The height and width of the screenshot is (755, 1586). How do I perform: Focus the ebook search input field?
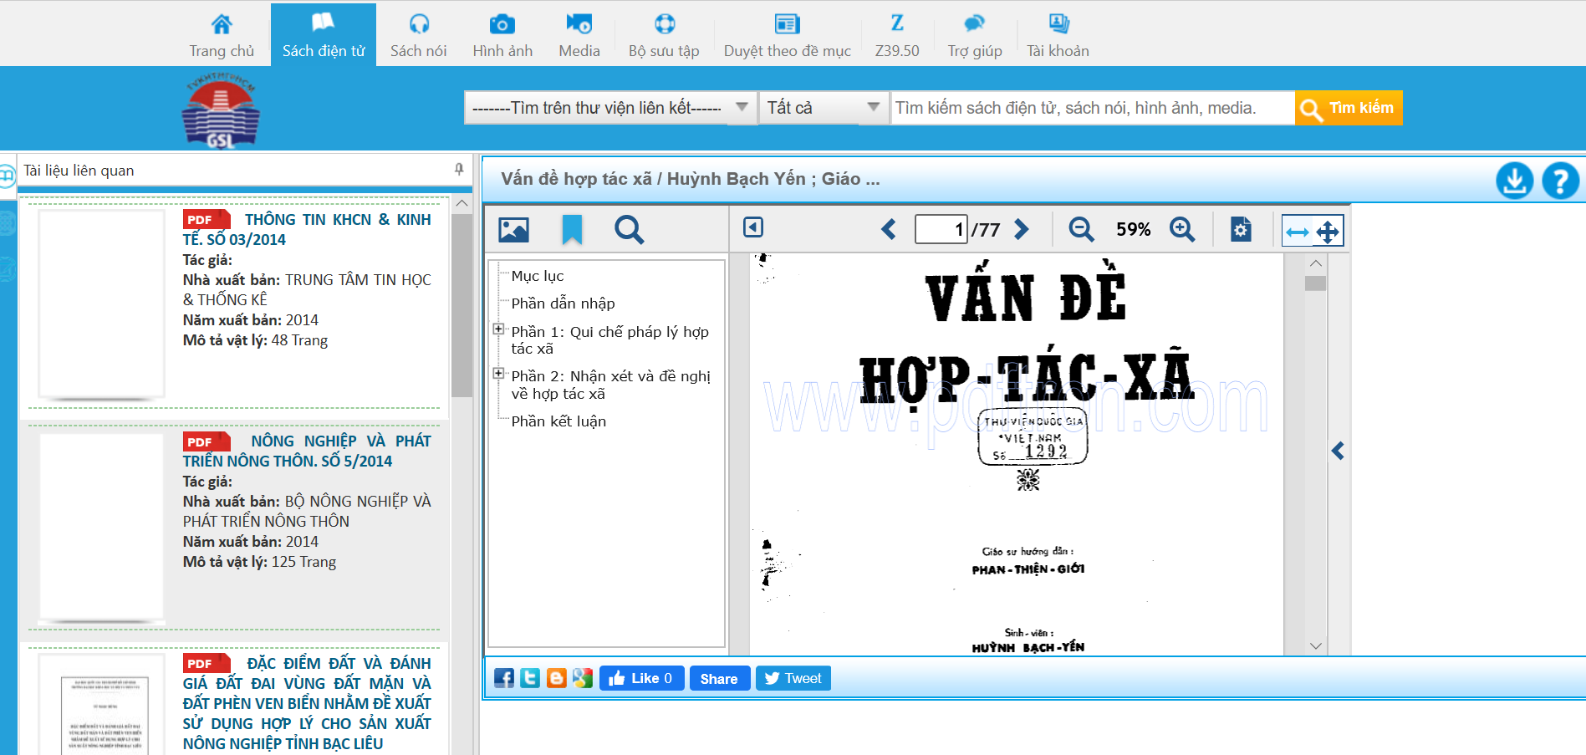(x=1093, y=108)
